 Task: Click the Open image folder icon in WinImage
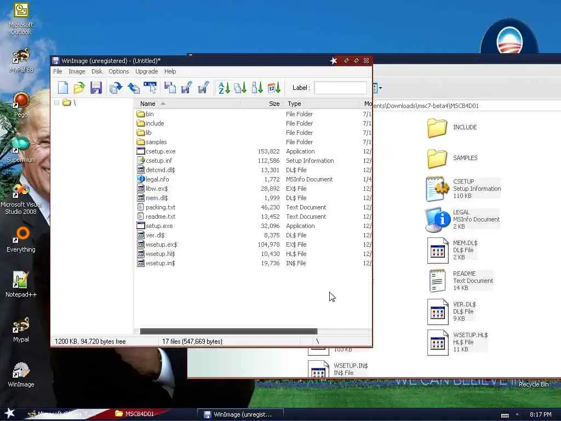(79, 88)
